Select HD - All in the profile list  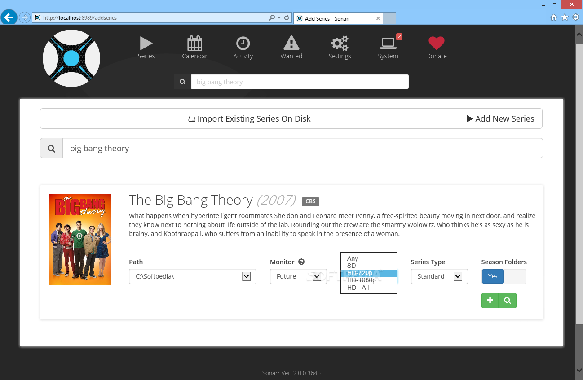[x=369, y=288]
